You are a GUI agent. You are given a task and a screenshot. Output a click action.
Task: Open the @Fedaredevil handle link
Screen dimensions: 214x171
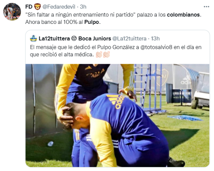click(59, 7)
